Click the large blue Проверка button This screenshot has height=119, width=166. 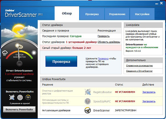coord(61,61)
